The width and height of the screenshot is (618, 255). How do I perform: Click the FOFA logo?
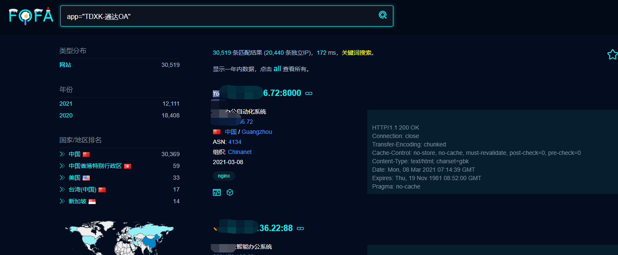31,16
